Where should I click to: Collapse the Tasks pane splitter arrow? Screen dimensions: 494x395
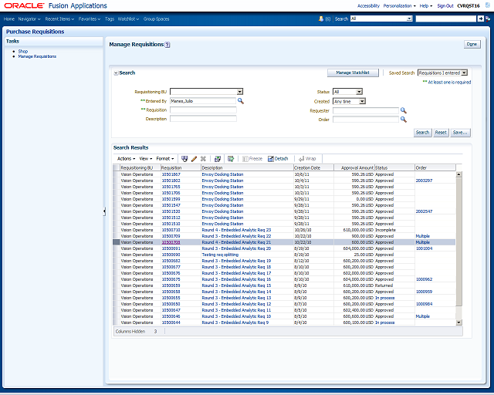tap(104, 211)
